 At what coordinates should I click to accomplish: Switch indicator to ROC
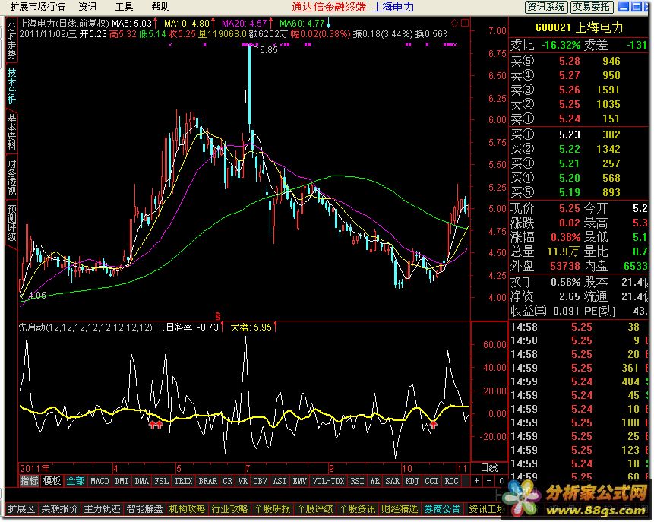tap(451, 481)
